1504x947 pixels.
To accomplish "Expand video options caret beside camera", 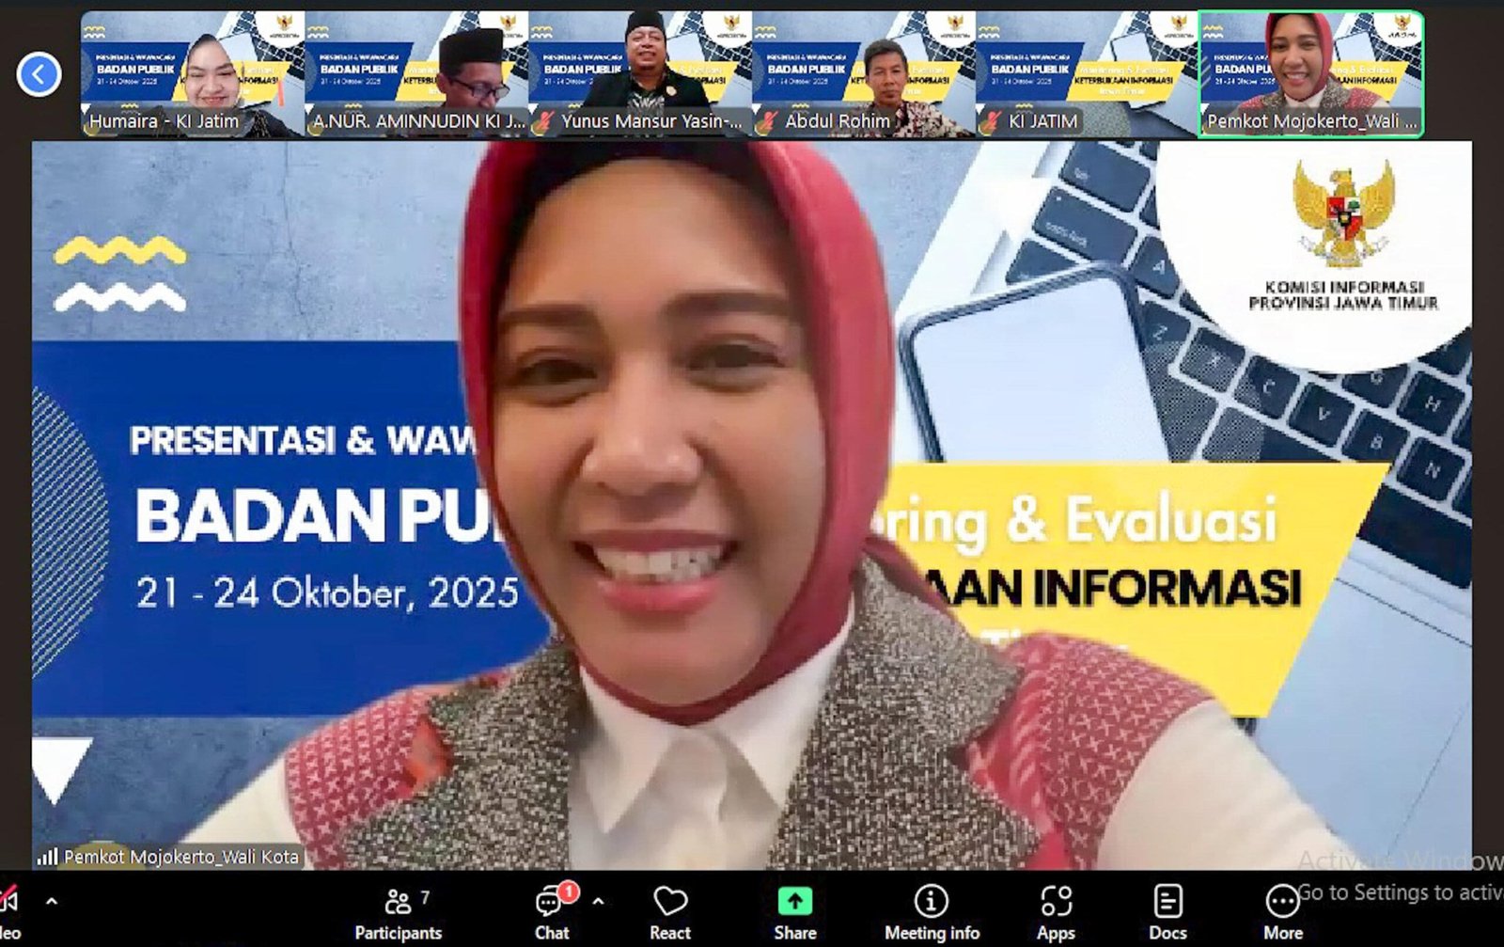I will click(x=52, y=901).
